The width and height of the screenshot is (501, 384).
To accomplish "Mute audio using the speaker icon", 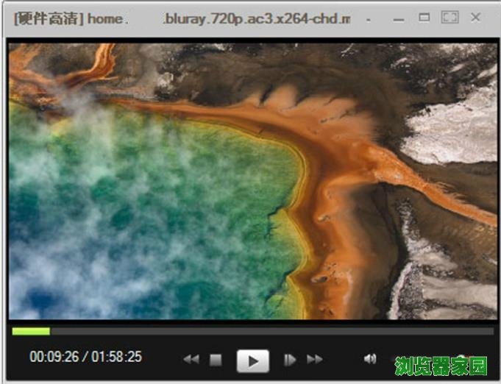I will [x=369, y=359].
